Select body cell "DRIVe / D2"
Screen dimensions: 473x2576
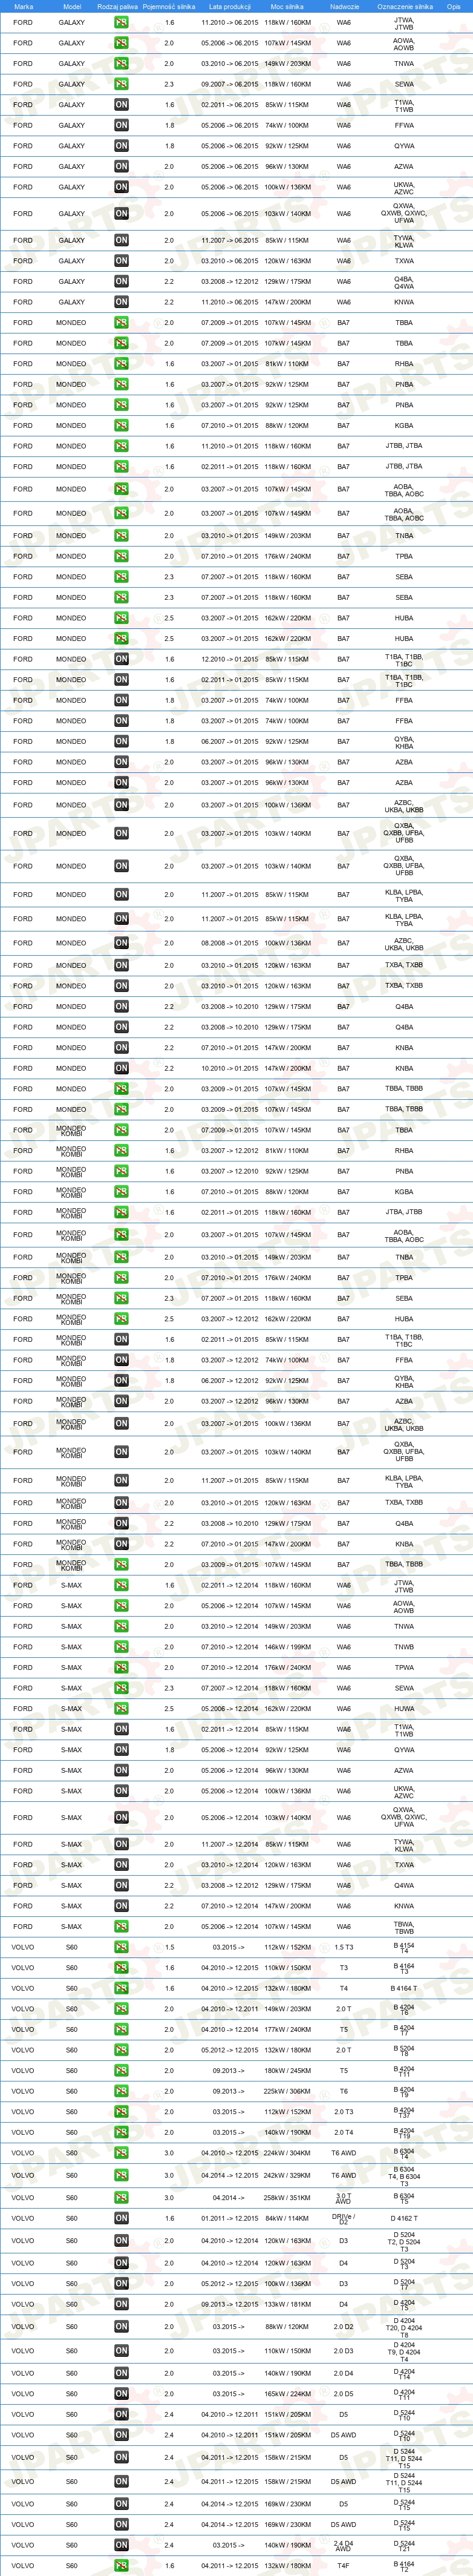click(344, 2218)
